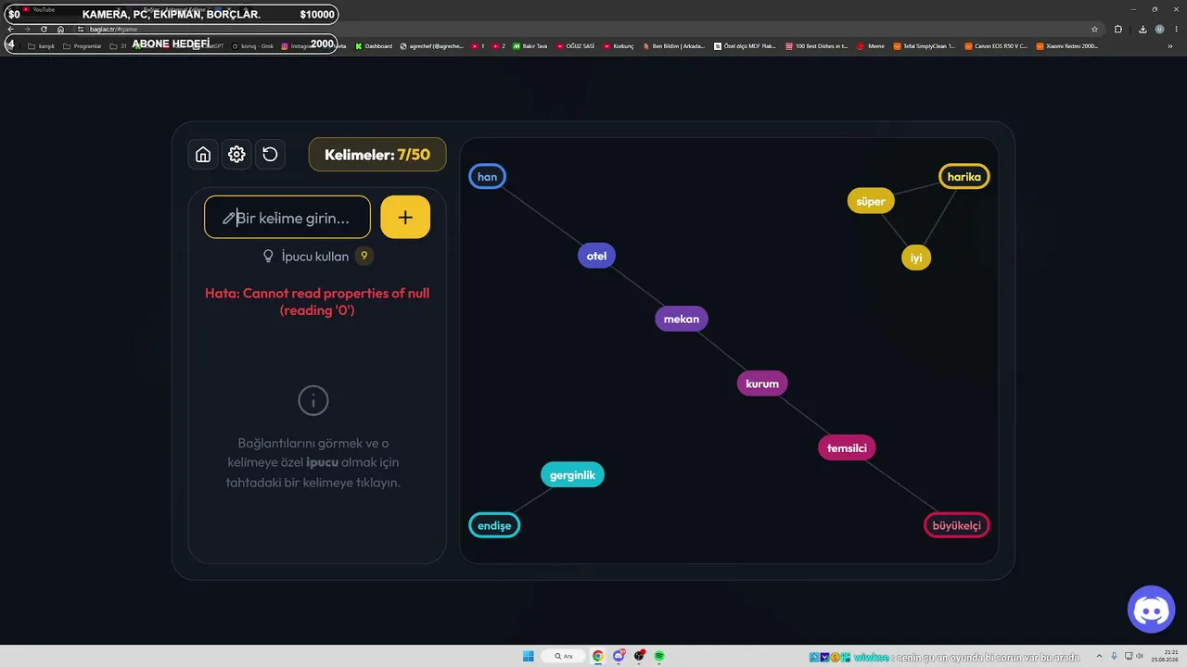Select the 'gerginlik' word node

coord(572,475)
